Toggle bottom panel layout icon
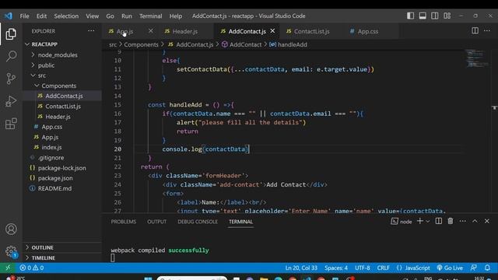This screenshot has width=498, height=280. coord(423,16)
